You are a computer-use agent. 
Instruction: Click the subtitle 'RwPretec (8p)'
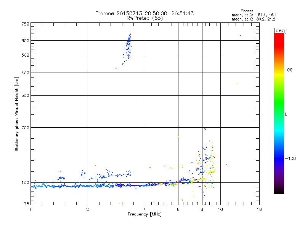(144, 18)
